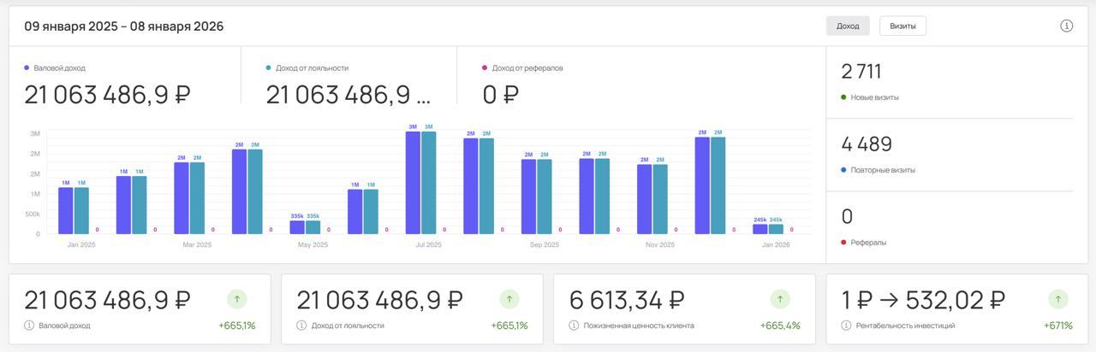The height and width of the screenshot is (352, 1096).
Task: Click the May 2025 axis label
Action: 313,245
